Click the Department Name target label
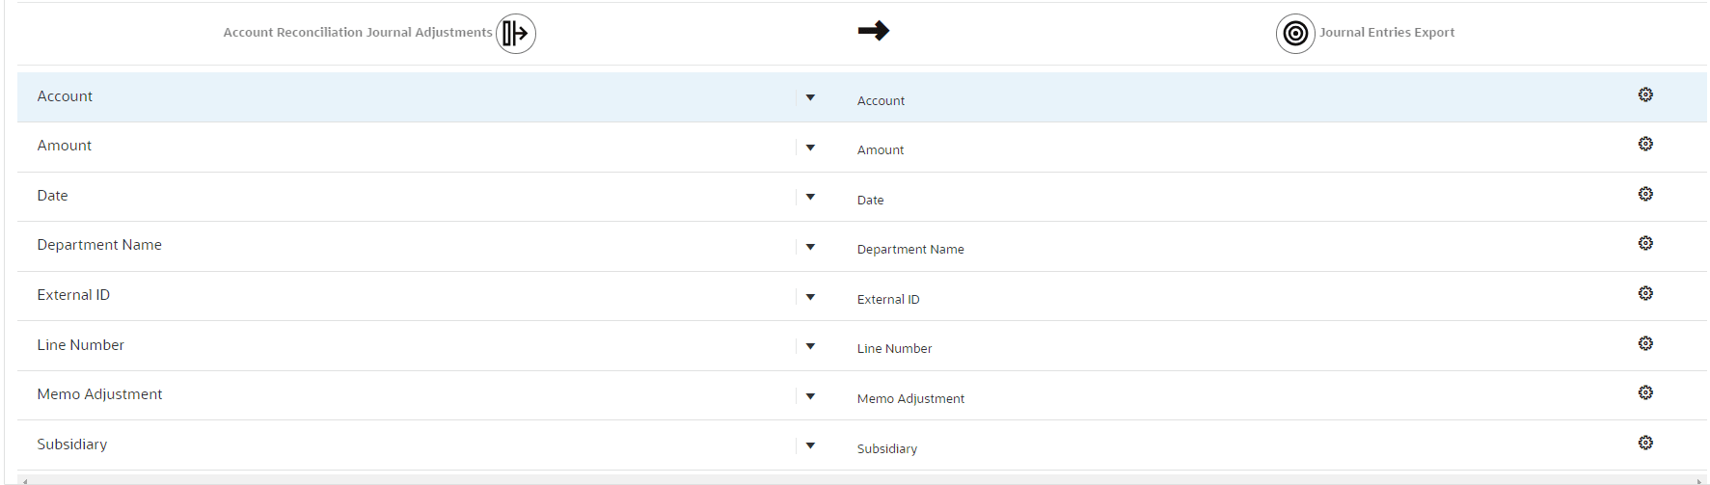The width and height of the screenshot is (1710, 485). click(x=910, y=249)
